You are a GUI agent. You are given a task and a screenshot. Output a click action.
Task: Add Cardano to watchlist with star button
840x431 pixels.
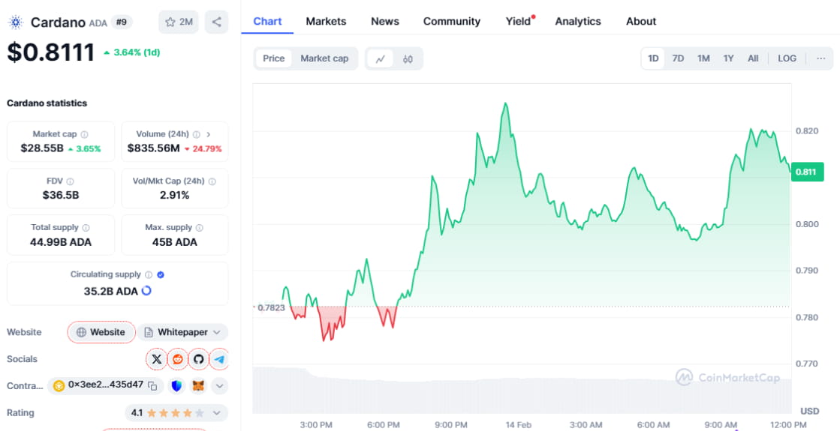[179, 22]
